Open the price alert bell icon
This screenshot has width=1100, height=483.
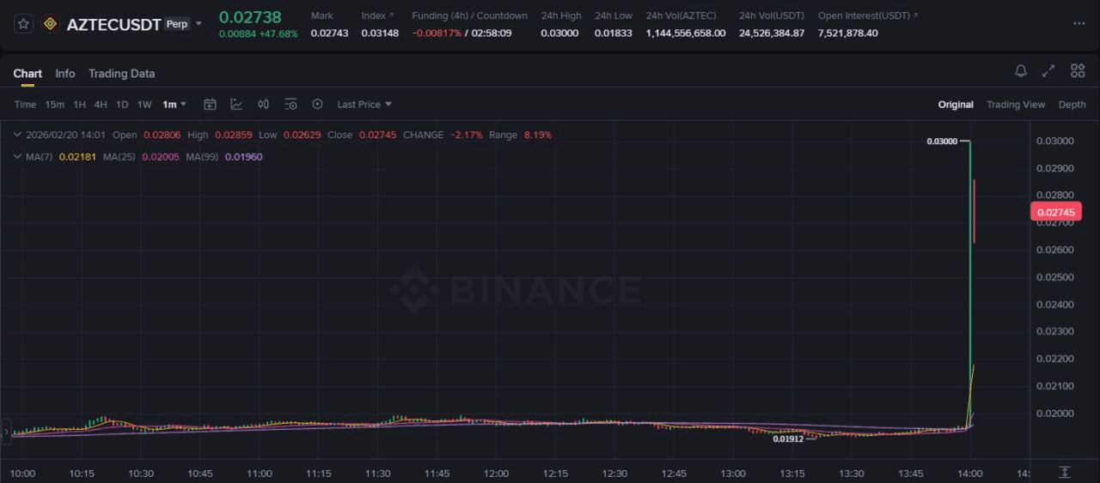point(1021,71)
